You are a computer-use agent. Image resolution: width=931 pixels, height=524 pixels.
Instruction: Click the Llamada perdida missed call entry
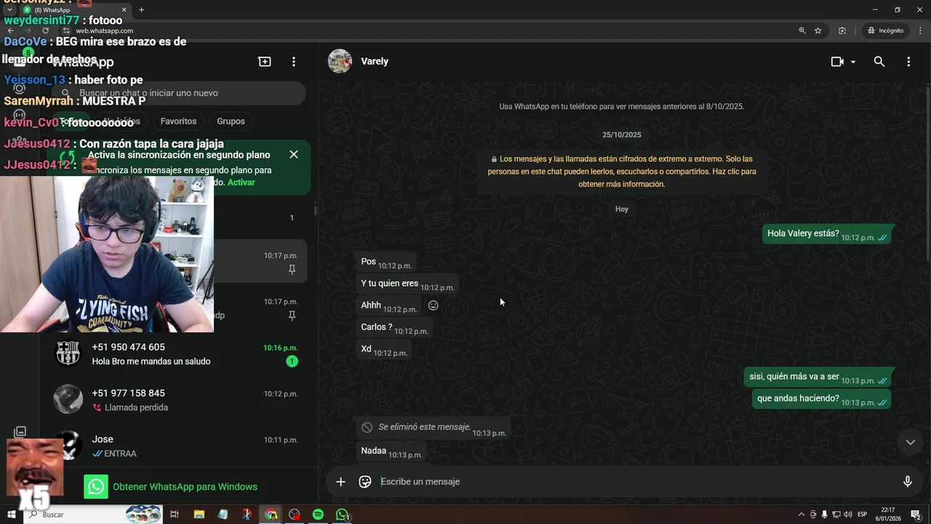pos(136,408)
